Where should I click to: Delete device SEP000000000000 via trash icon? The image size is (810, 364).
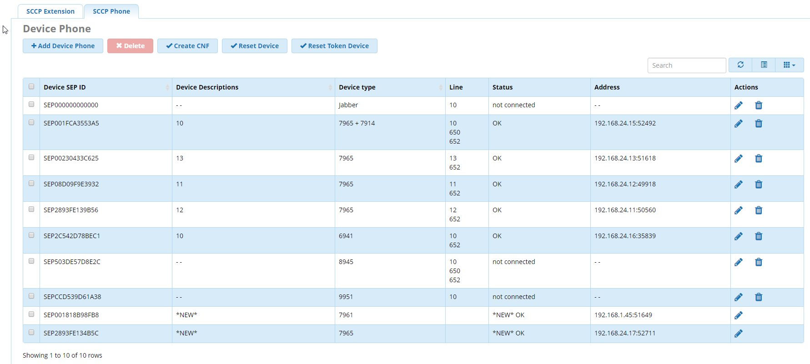[759, 105]
